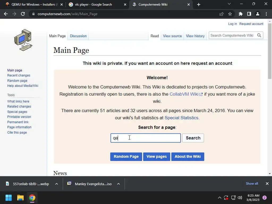The image size is (272, 204).
Task: Open Special pages link
Action: (17, 112)
